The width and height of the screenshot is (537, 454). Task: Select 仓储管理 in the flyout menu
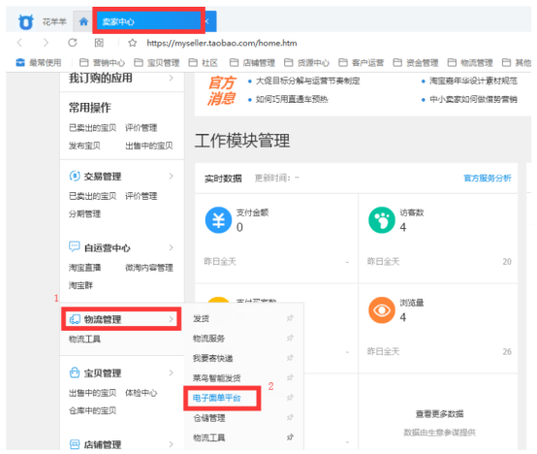(x=209, y=418)
